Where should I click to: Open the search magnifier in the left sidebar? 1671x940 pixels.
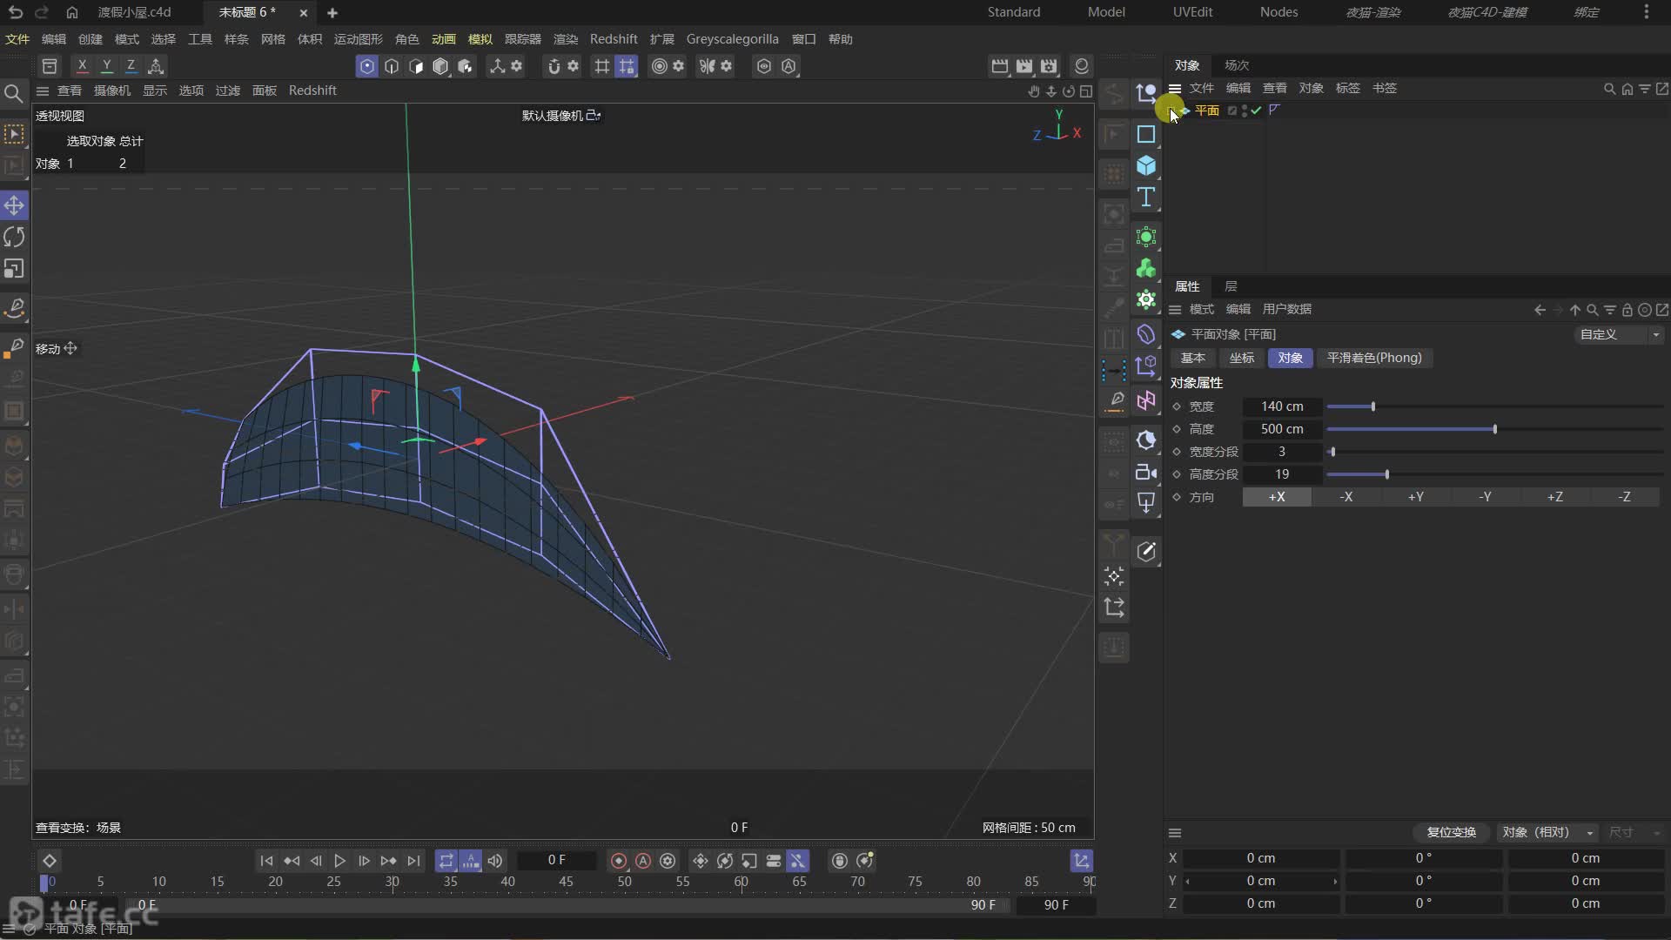[14, 93]
